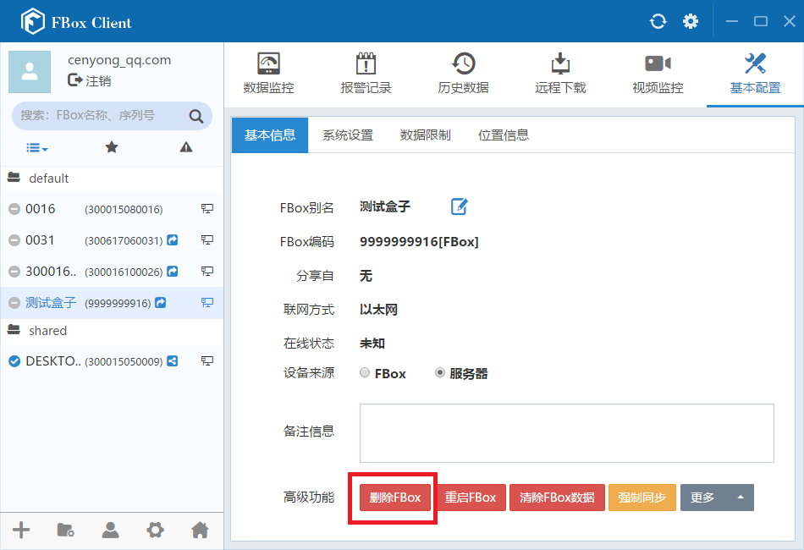
Task: Go to home icon in bottom bar
Action: tap(200, 530)
